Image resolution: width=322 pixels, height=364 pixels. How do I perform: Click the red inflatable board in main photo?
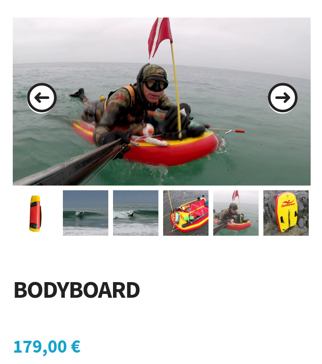tap(148, 146)
